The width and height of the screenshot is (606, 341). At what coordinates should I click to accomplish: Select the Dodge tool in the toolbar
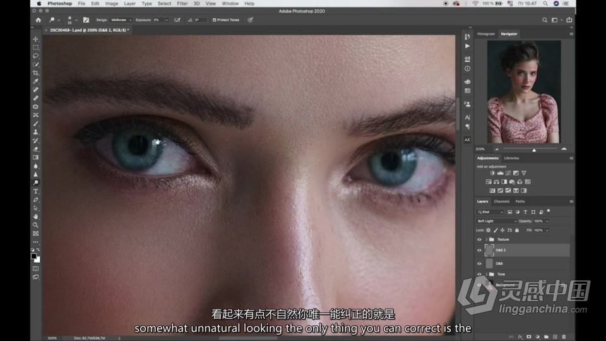tap(35, 183)
